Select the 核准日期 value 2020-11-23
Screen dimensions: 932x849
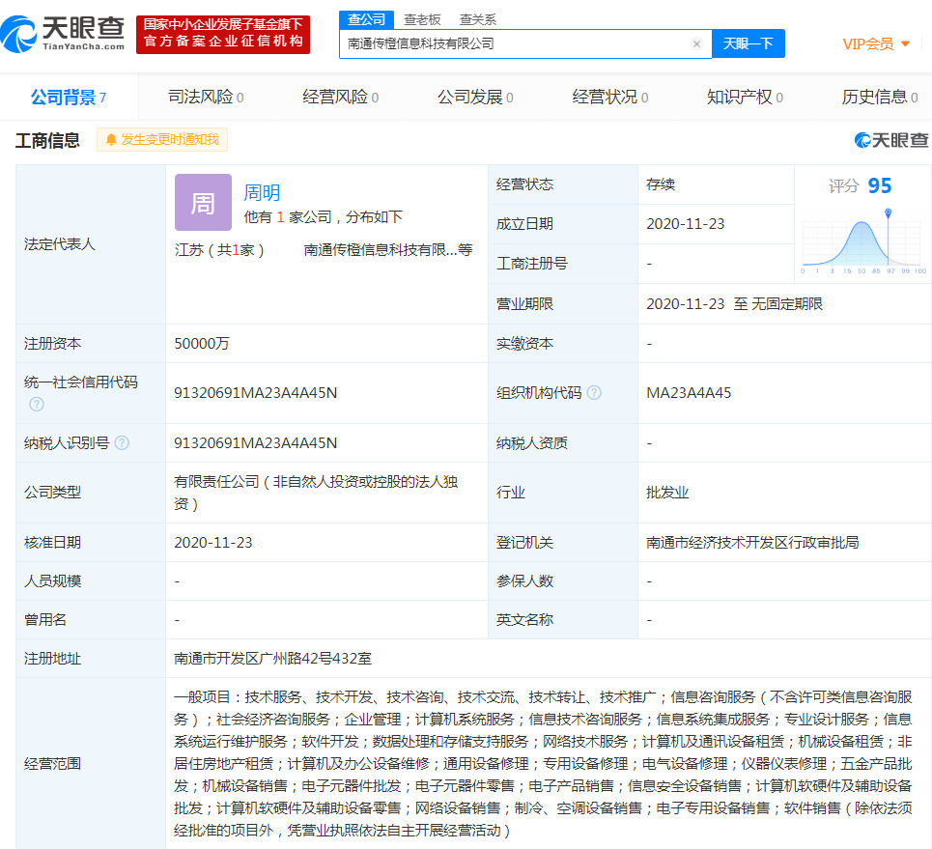coord(212,542)
